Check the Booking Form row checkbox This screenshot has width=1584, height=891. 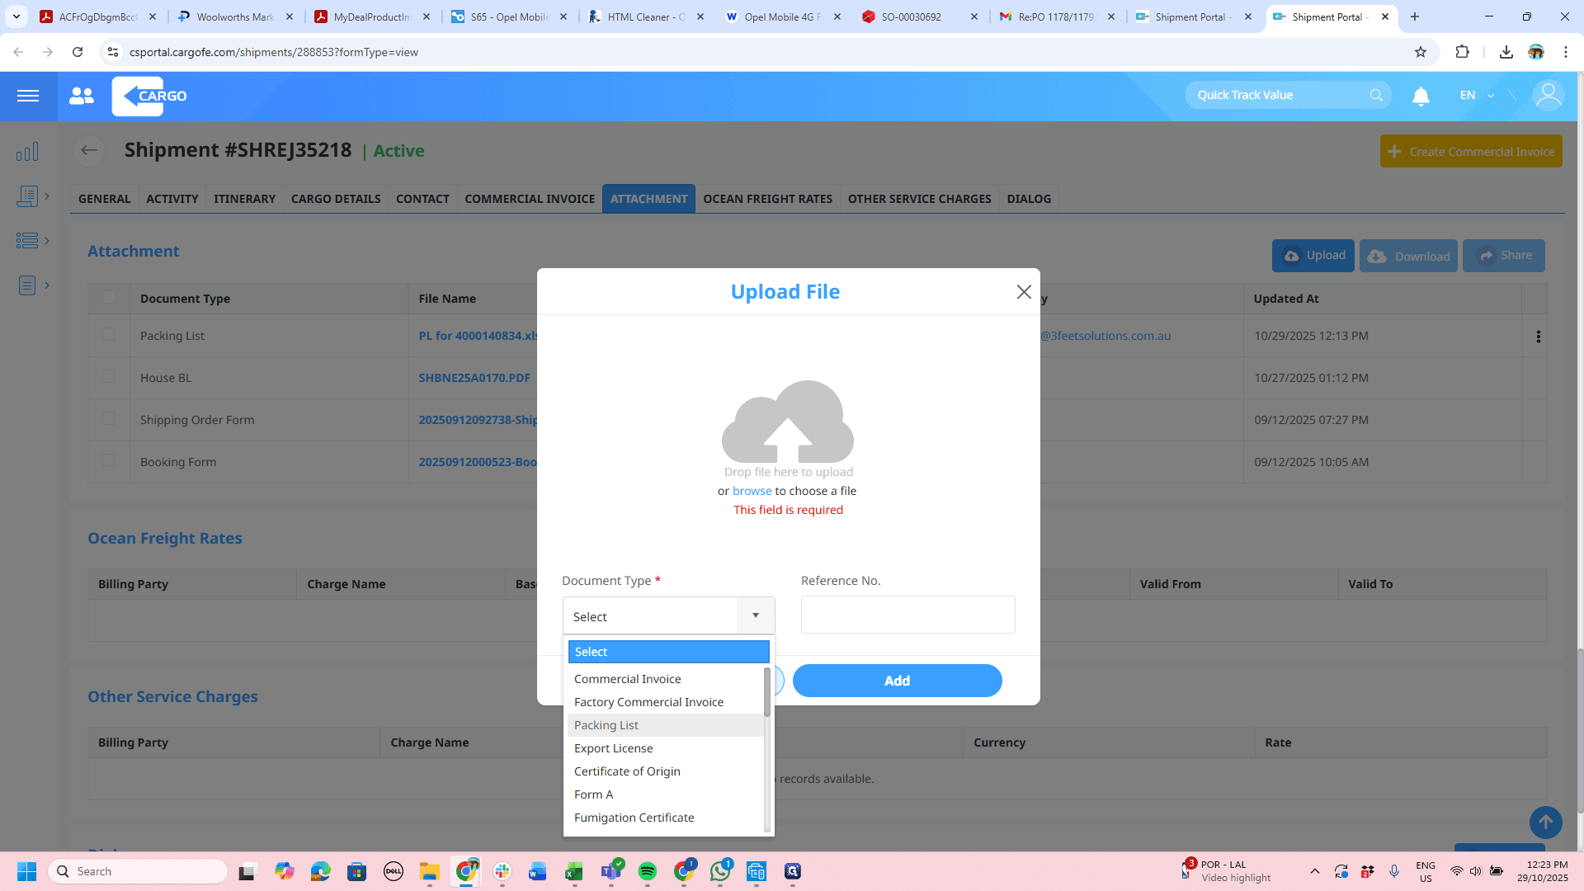click(x=109, y=461)
